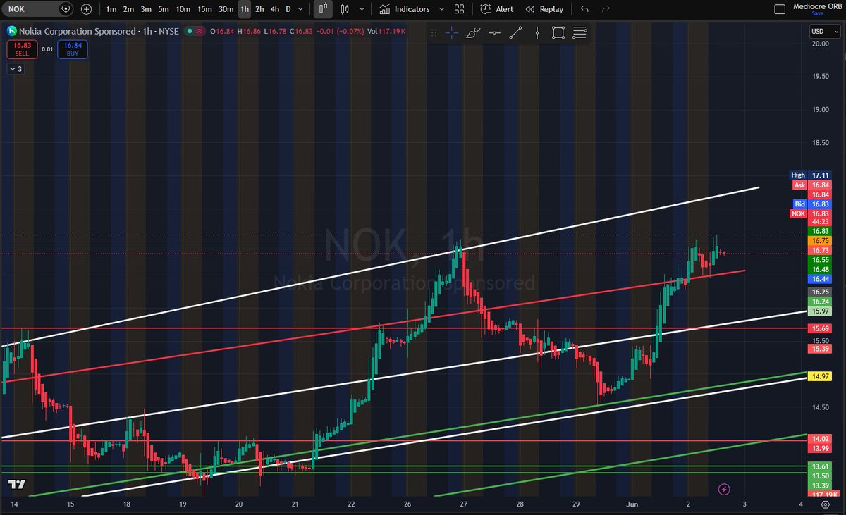The width and height of the screenshot is (846, 515).
Task: Select the rectangle shape drawing tool
Action: click(558, 33)
